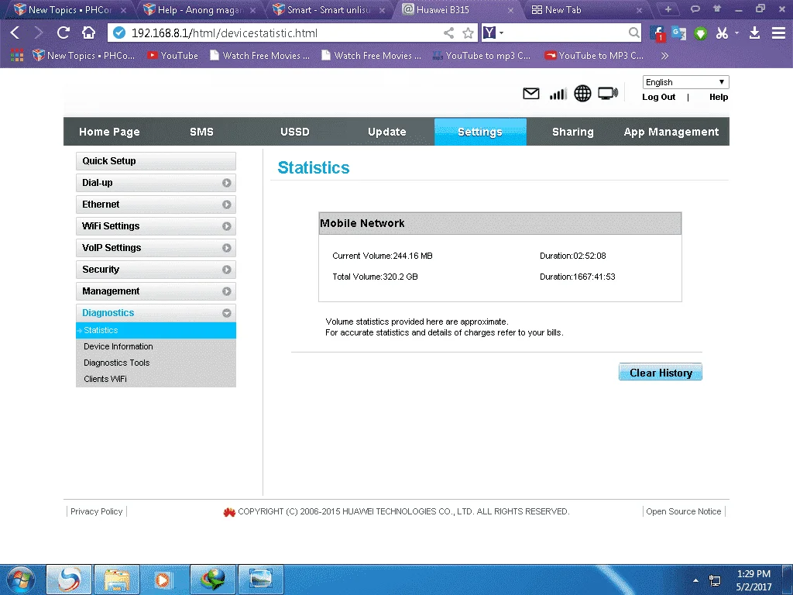
Task: Click the network tray icon
Action: point(715,580)
